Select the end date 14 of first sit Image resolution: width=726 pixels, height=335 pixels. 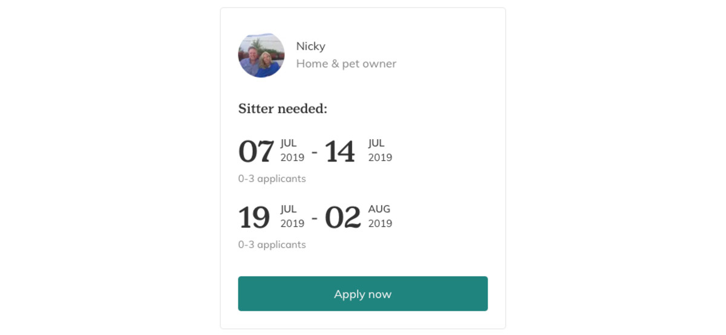click(340, 151)
